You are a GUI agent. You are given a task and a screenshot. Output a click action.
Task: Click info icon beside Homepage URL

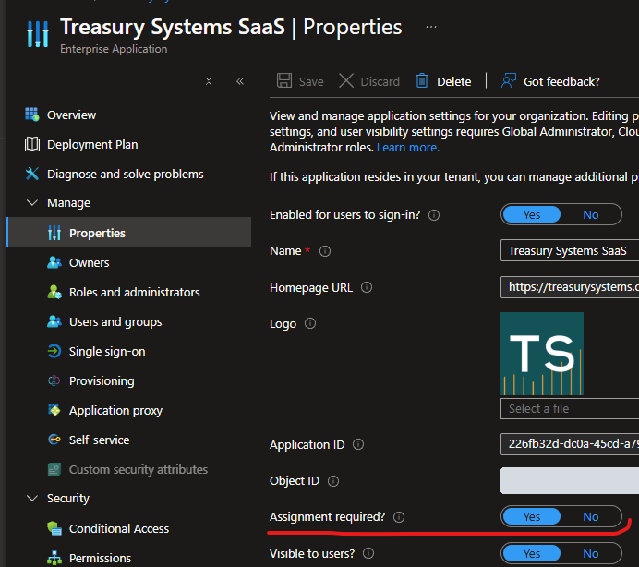point(367,287)
